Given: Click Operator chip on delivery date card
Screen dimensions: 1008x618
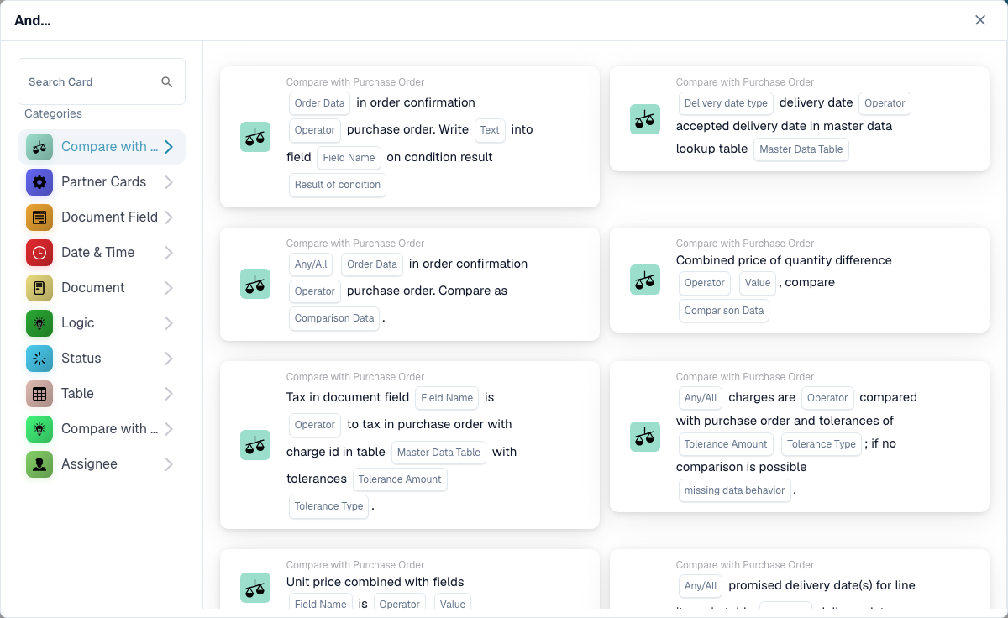Looking at the screenshot, I should click(885, 103).
